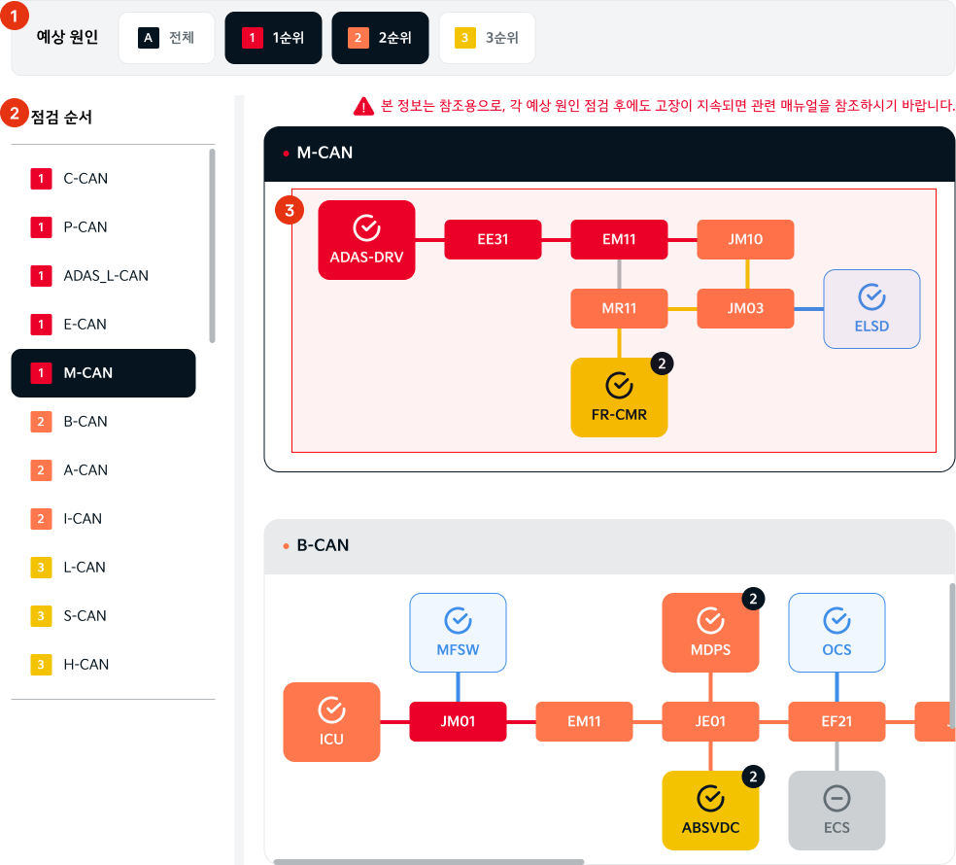Toggle the 2순위 priority filter
Screen dimensions: 956x865
coord(380,38)
